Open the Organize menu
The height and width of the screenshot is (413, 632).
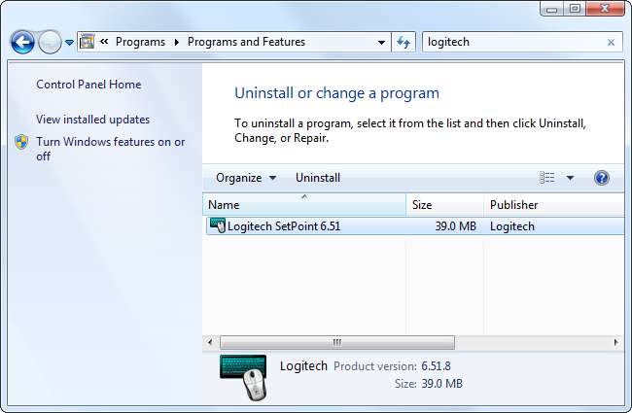coord(246,178)
